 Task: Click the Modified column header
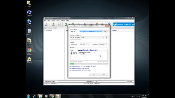click(114, 30)
